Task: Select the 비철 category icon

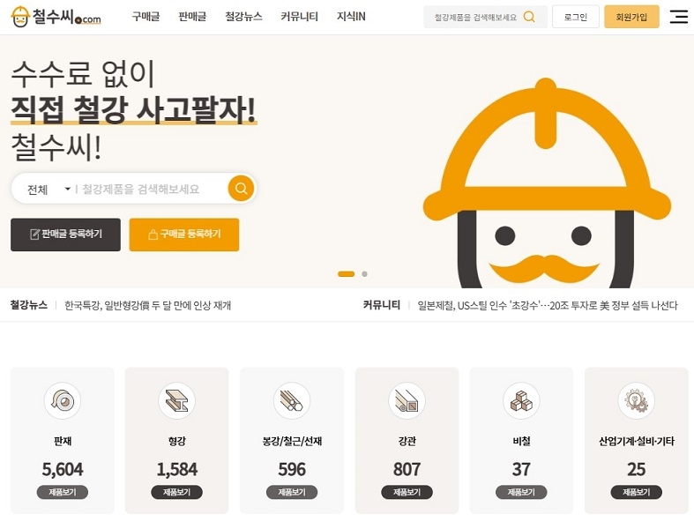Action: click(521, 401)
